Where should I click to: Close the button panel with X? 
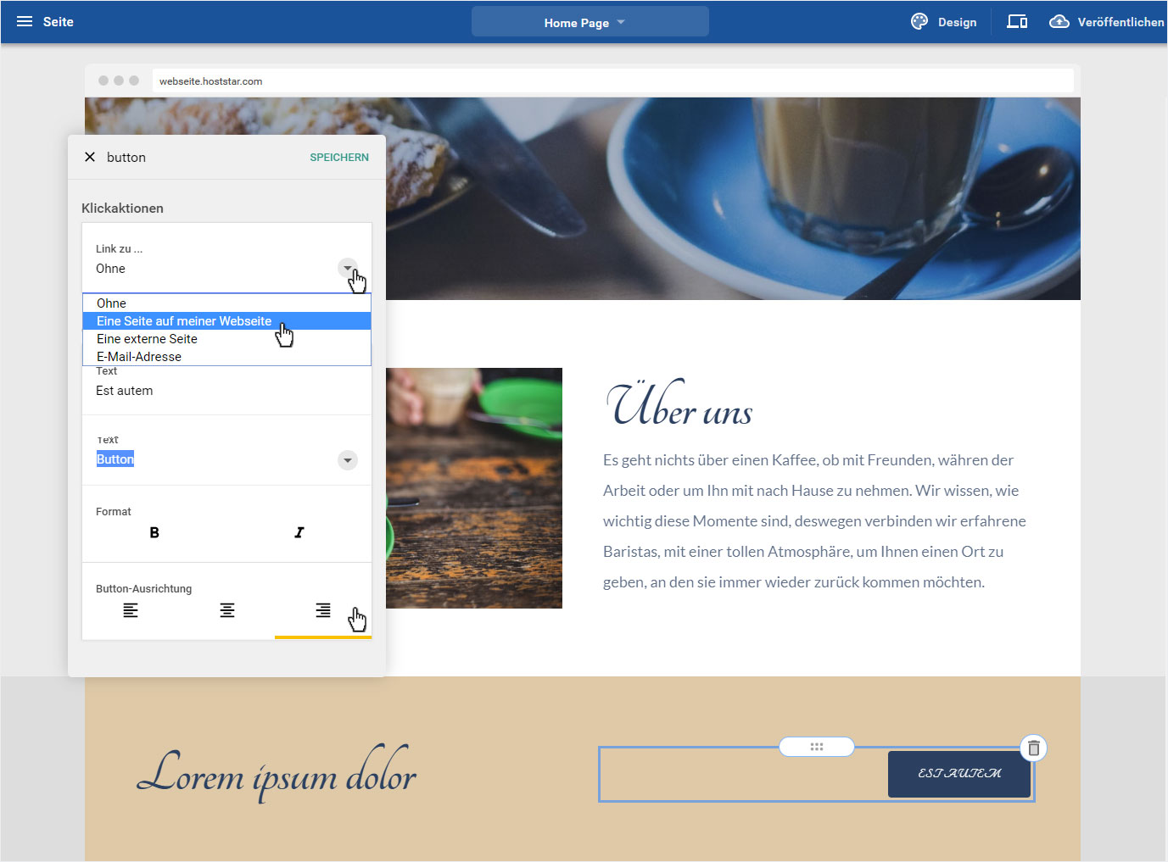[90, 157]
